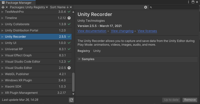200x104 pixels.
Task: Maximize the Package Manager window
Action: 193,2
